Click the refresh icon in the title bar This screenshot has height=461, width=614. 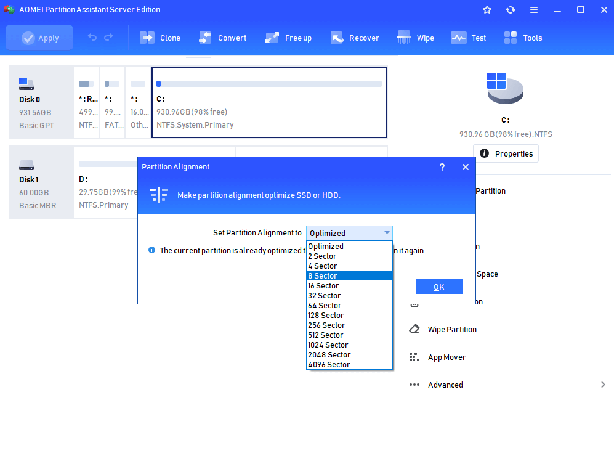click(x=511, y=10)
